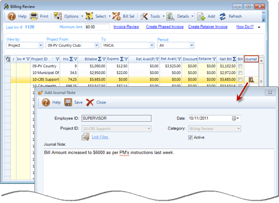The height and width of the screenshot is (203, 279).
Task: Open the Invoice Review link
Action: click(x=126, y=27)
